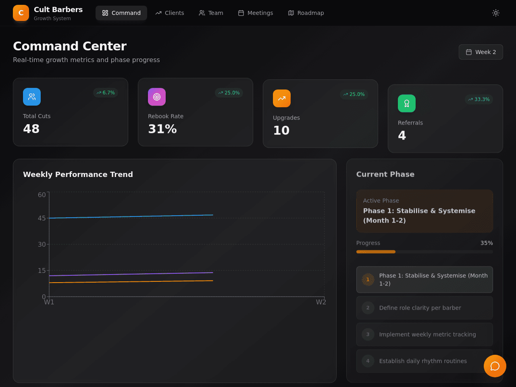Select the Define role clarity per barber step
The height and width of the screenshot is (387, 516).
click(424, 308)
